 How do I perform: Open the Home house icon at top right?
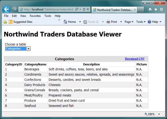150,10
